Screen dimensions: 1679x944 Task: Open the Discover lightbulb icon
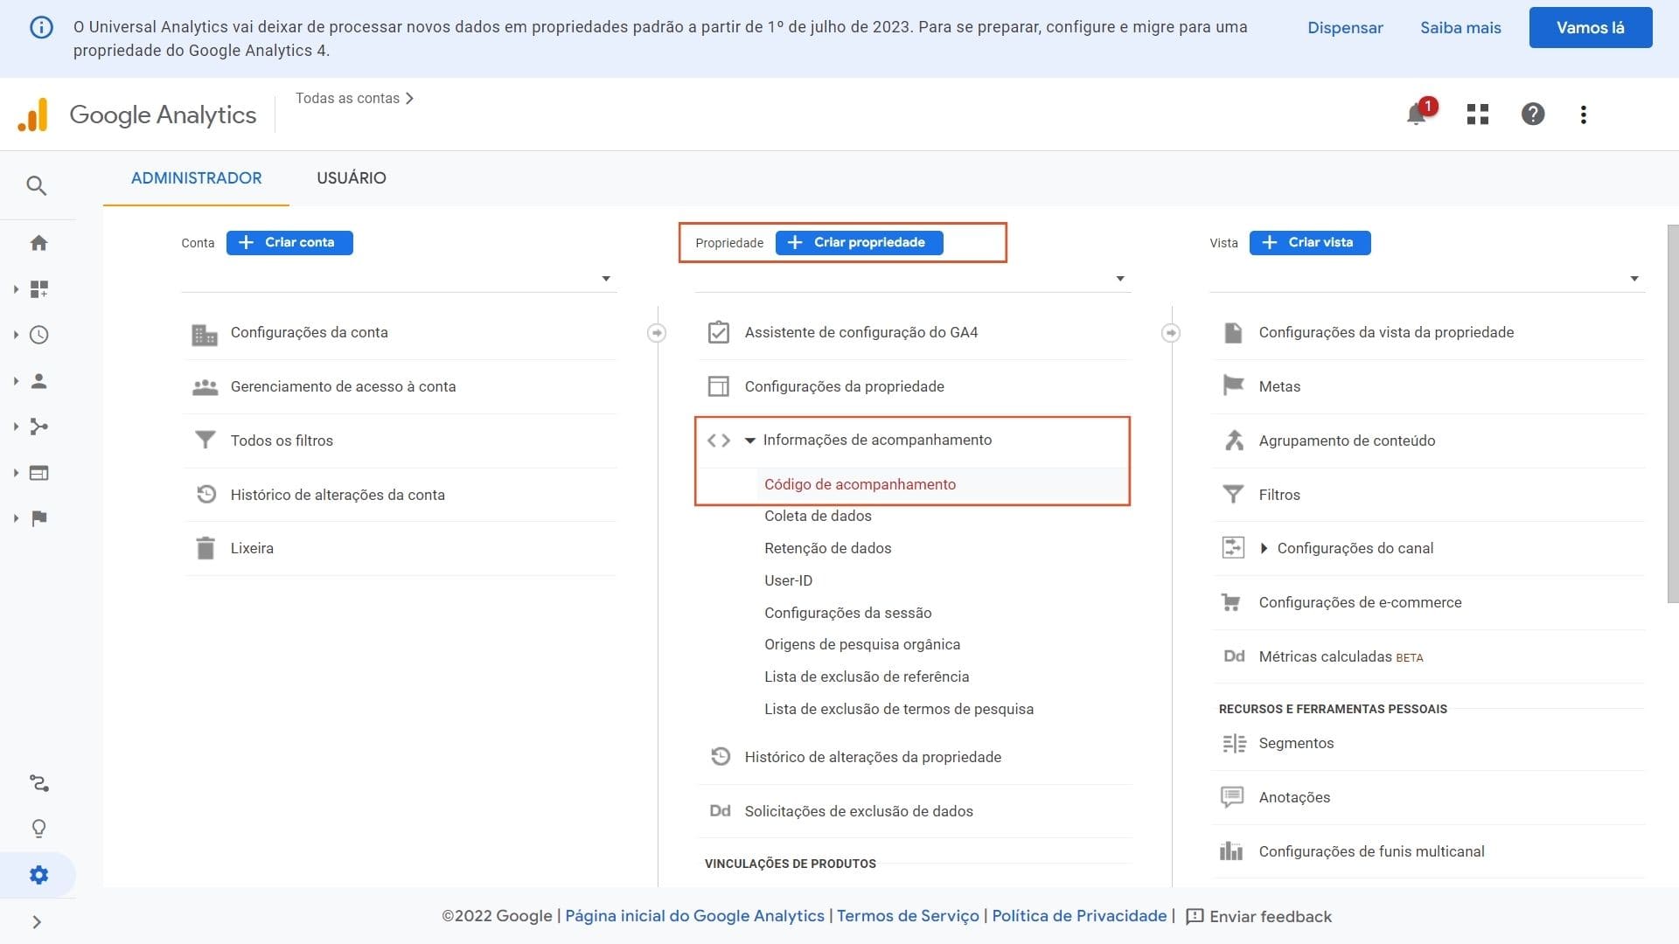pyautogui.click(x=38, y=828)
